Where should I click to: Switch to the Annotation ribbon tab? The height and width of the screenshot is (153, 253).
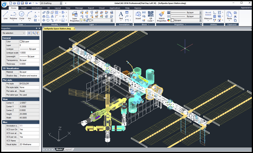coord(37,8)
